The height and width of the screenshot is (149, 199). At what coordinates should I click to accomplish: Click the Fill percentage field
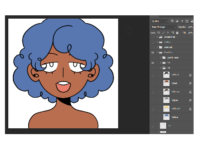click(x=190, y=33)
